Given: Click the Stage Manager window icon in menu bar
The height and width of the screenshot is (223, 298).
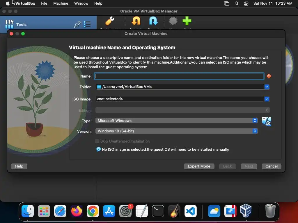Looking at the screenshot, I should coord(226,3).
